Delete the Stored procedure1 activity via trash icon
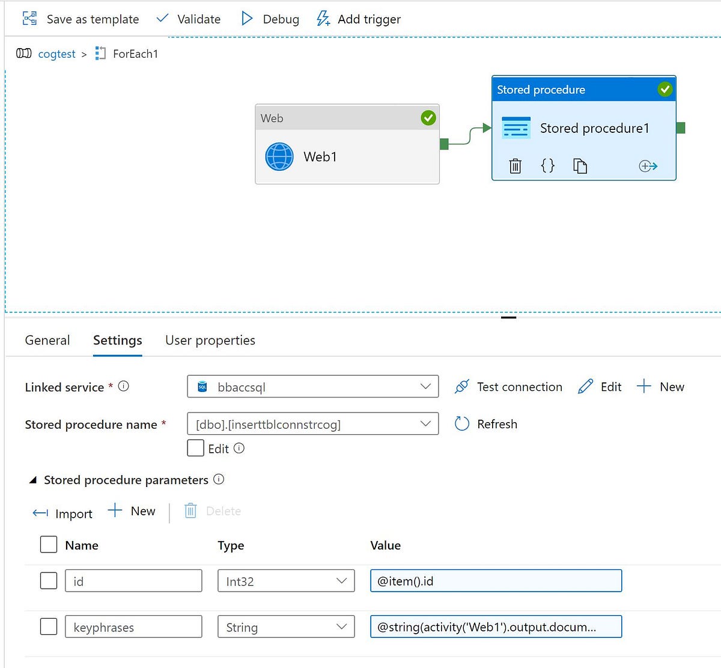The image size is (721, 668). pyautogui.click(x=515, y=166)
